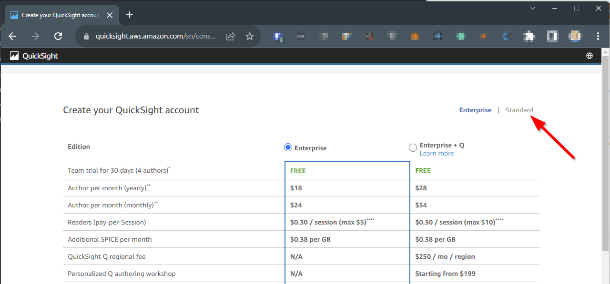Select the Enterprise + Q radio button
The image size is (610, 284).
(x=413, y=148)
